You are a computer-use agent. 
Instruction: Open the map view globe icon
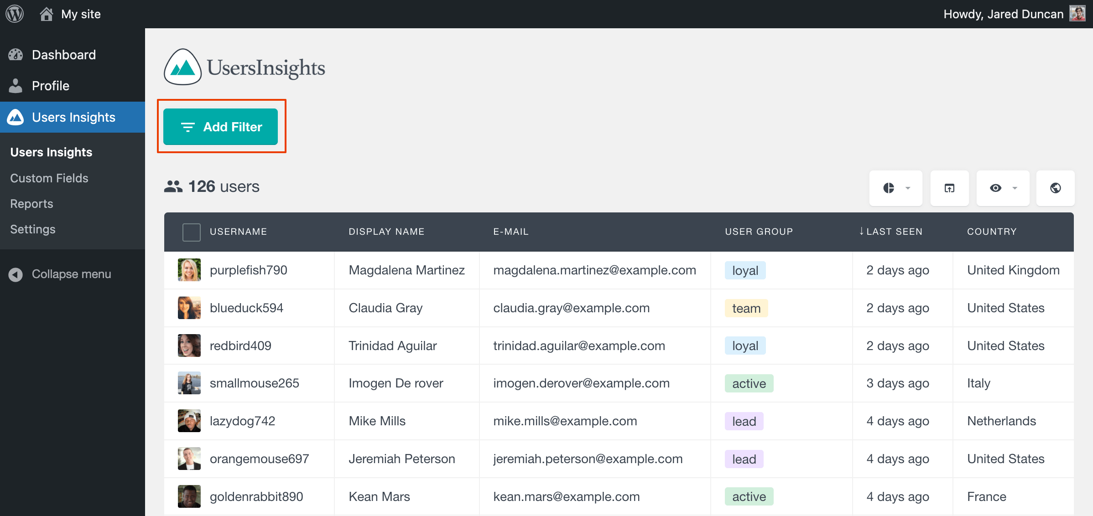1055,188
